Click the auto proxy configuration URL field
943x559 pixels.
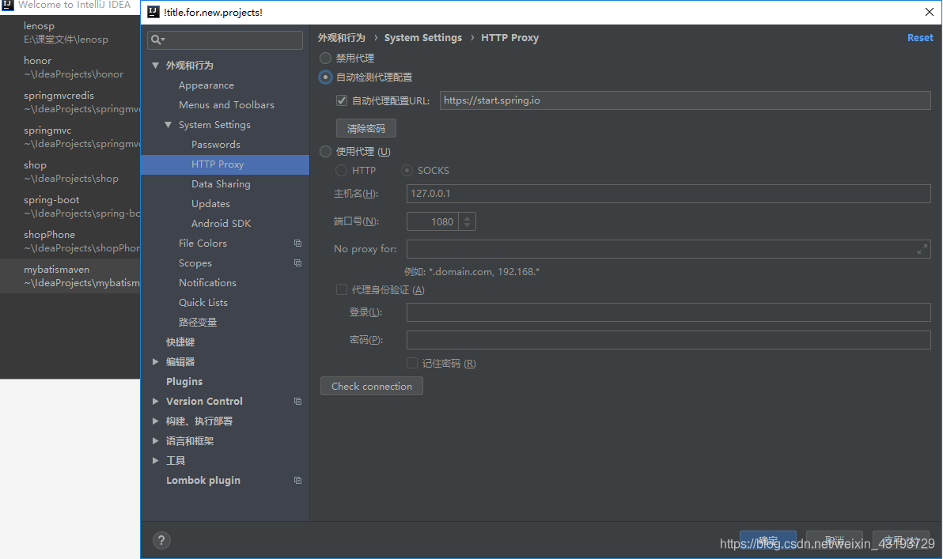click(685, 100)
